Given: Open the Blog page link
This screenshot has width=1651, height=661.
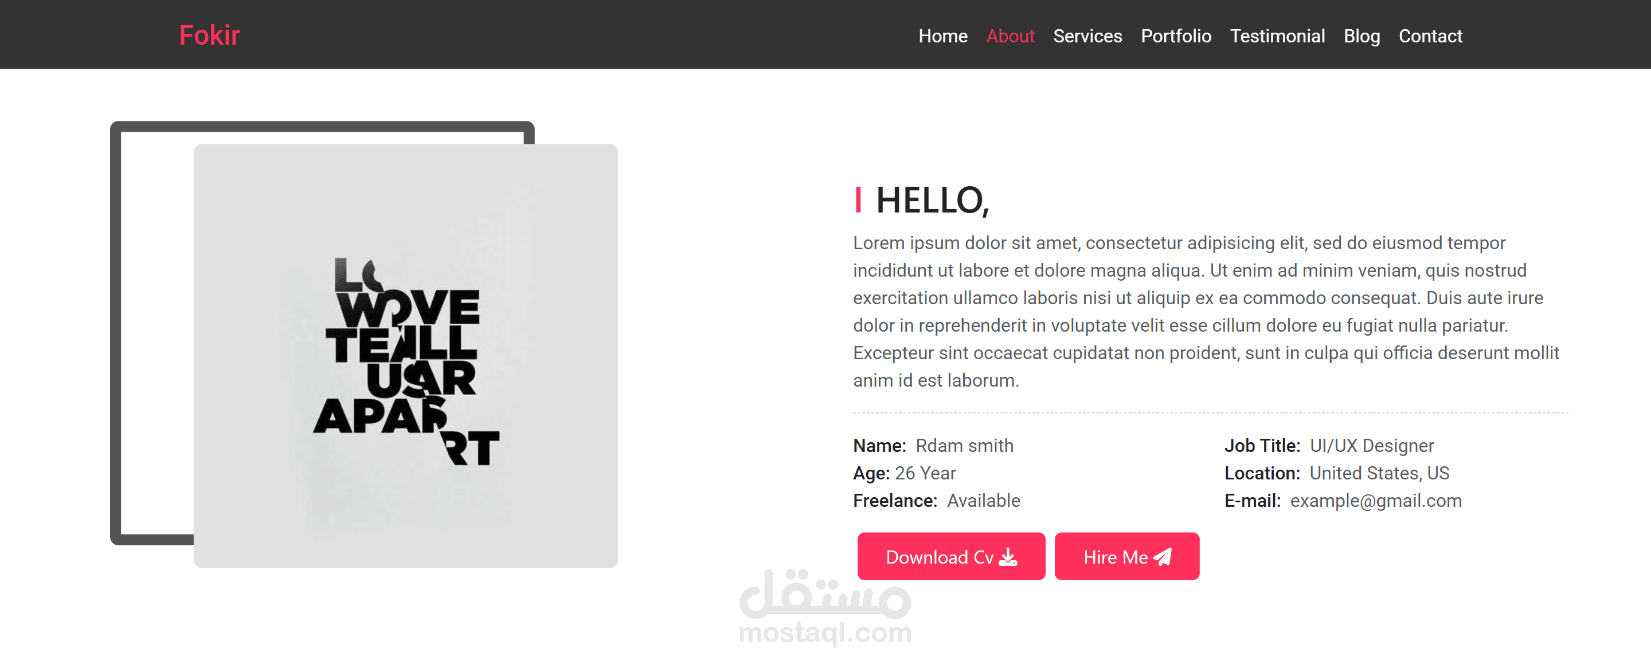Looking at the screenshot, I should [x=1362, y=36].
